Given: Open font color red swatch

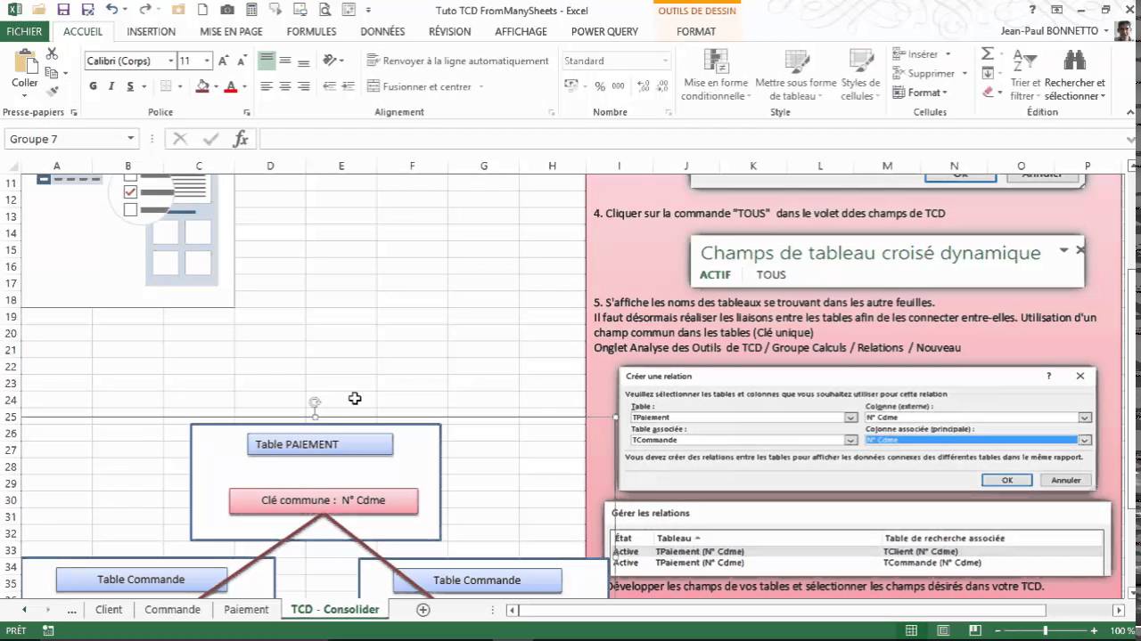Looking at the screenshot, I should [x=231, y=86].
